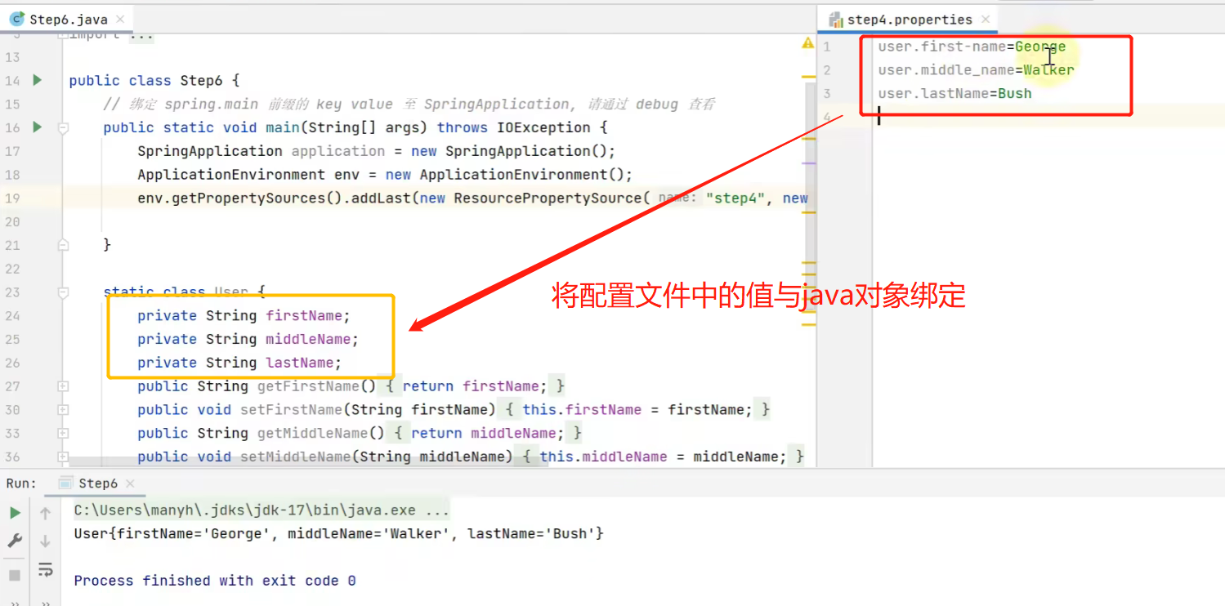Click 'user.middle_name' property key
Viewport: 1225px width, 606px height.
pyautogui.click(x=946, y=70)
